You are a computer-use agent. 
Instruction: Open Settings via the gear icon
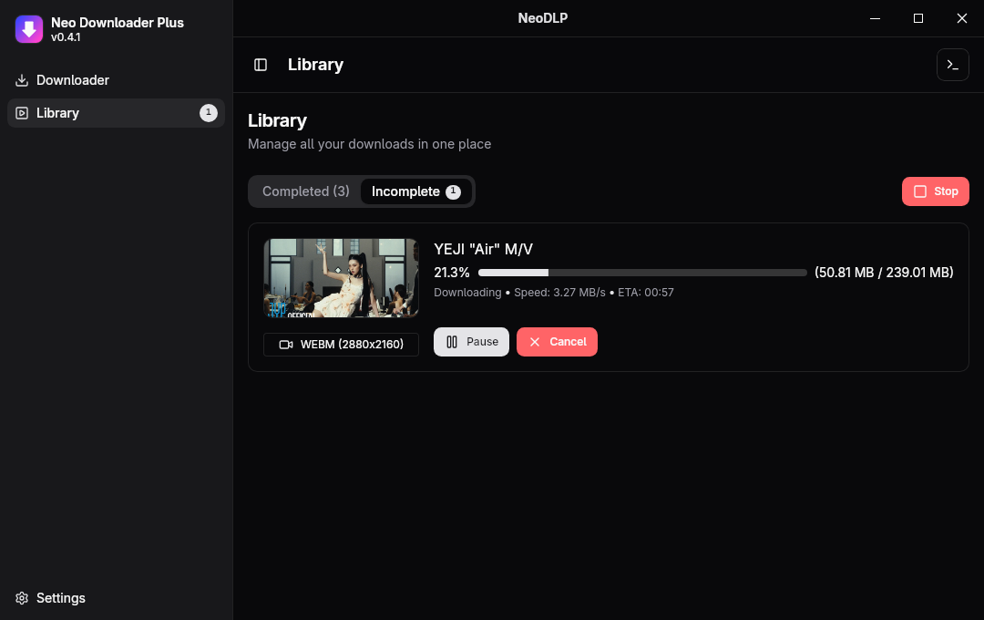21,597
